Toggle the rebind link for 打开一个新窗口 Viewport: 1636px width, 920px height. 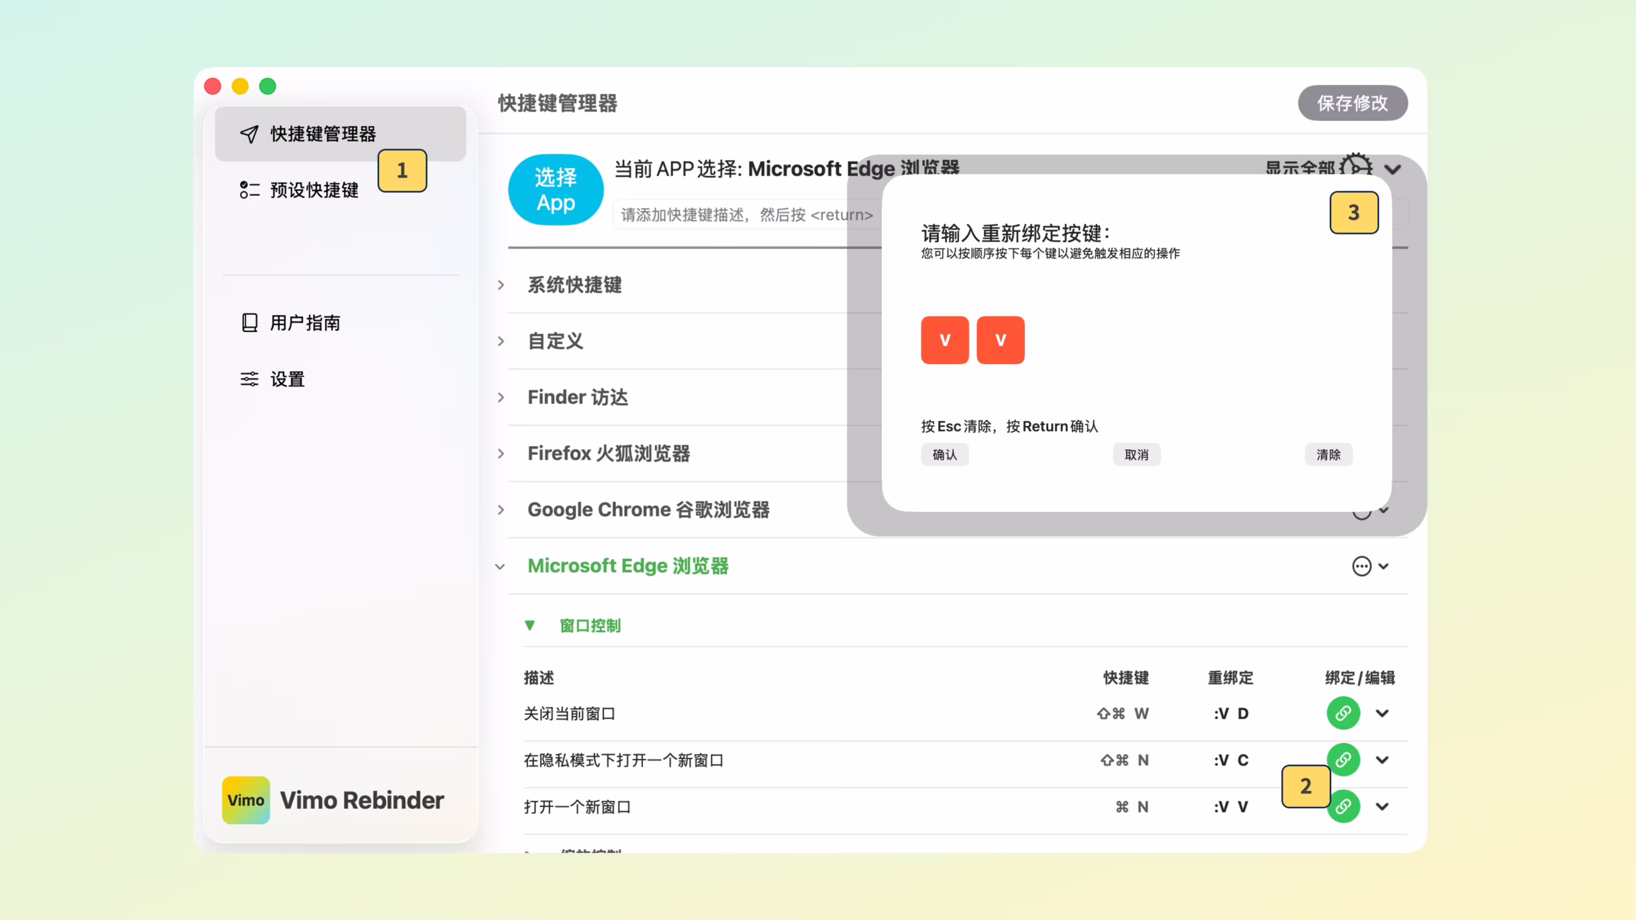[x=1343, y=806]
